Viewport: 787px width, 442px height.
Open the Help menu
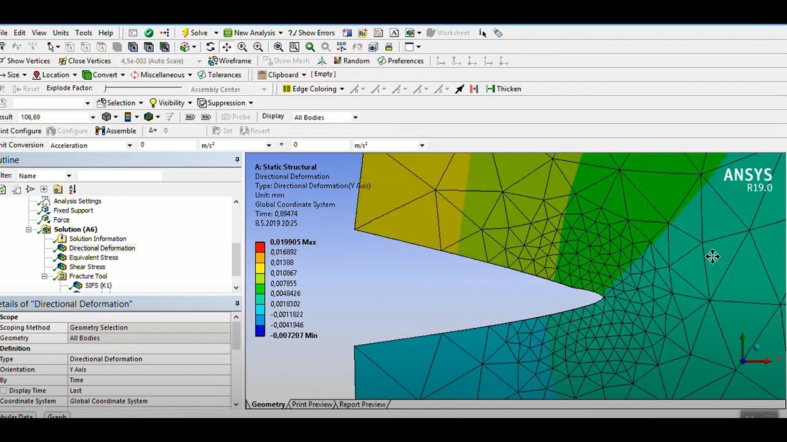[106, 33]
